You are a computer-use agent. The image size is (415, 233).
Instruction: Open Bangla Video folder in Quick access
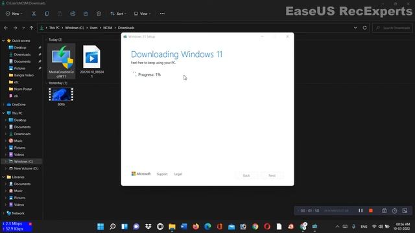pyautogui.click(x=21, y=75)
